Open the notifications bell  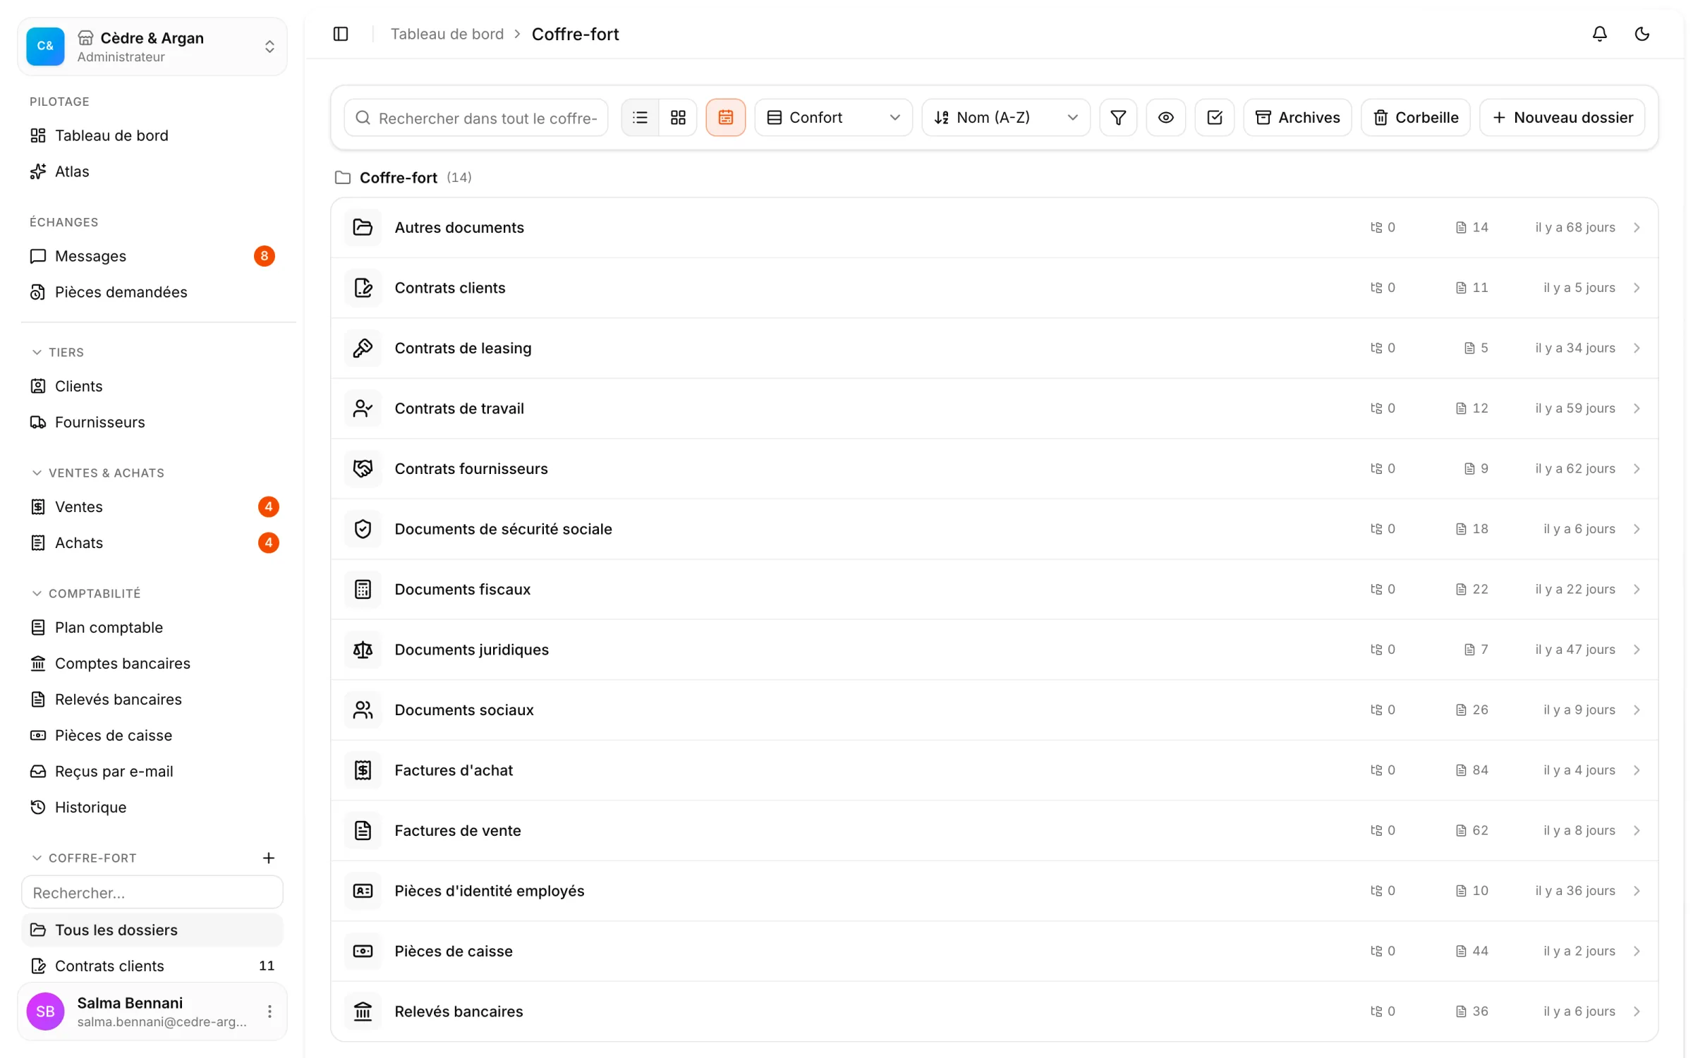1600,34
